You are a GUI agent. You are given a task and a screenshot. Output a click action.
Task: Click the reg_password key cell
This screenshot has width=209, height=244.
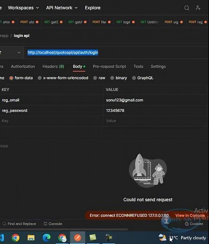[52, 111]
